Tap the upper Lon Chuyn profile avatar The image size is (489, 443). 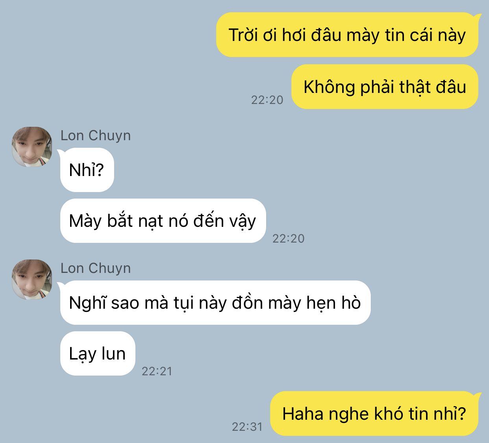coord(32,146)
